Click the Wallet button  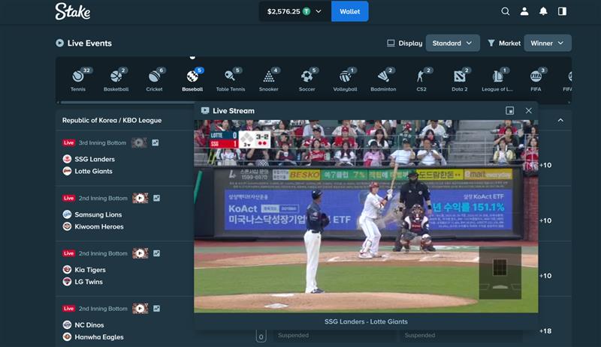point(349,11)
